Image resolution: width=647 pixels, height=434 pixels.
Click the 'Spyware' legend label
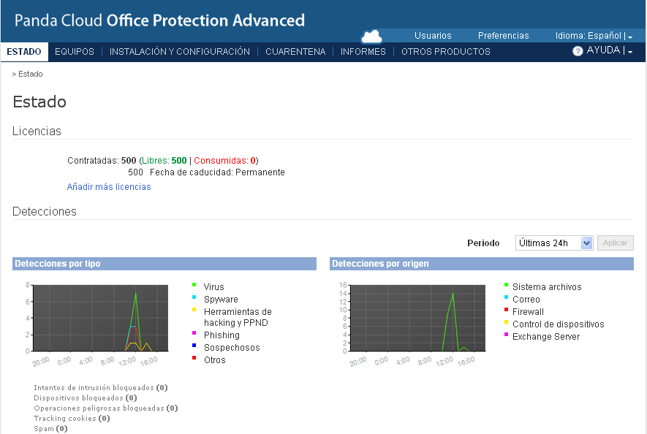pyautogui.click(x=221, y=299)
